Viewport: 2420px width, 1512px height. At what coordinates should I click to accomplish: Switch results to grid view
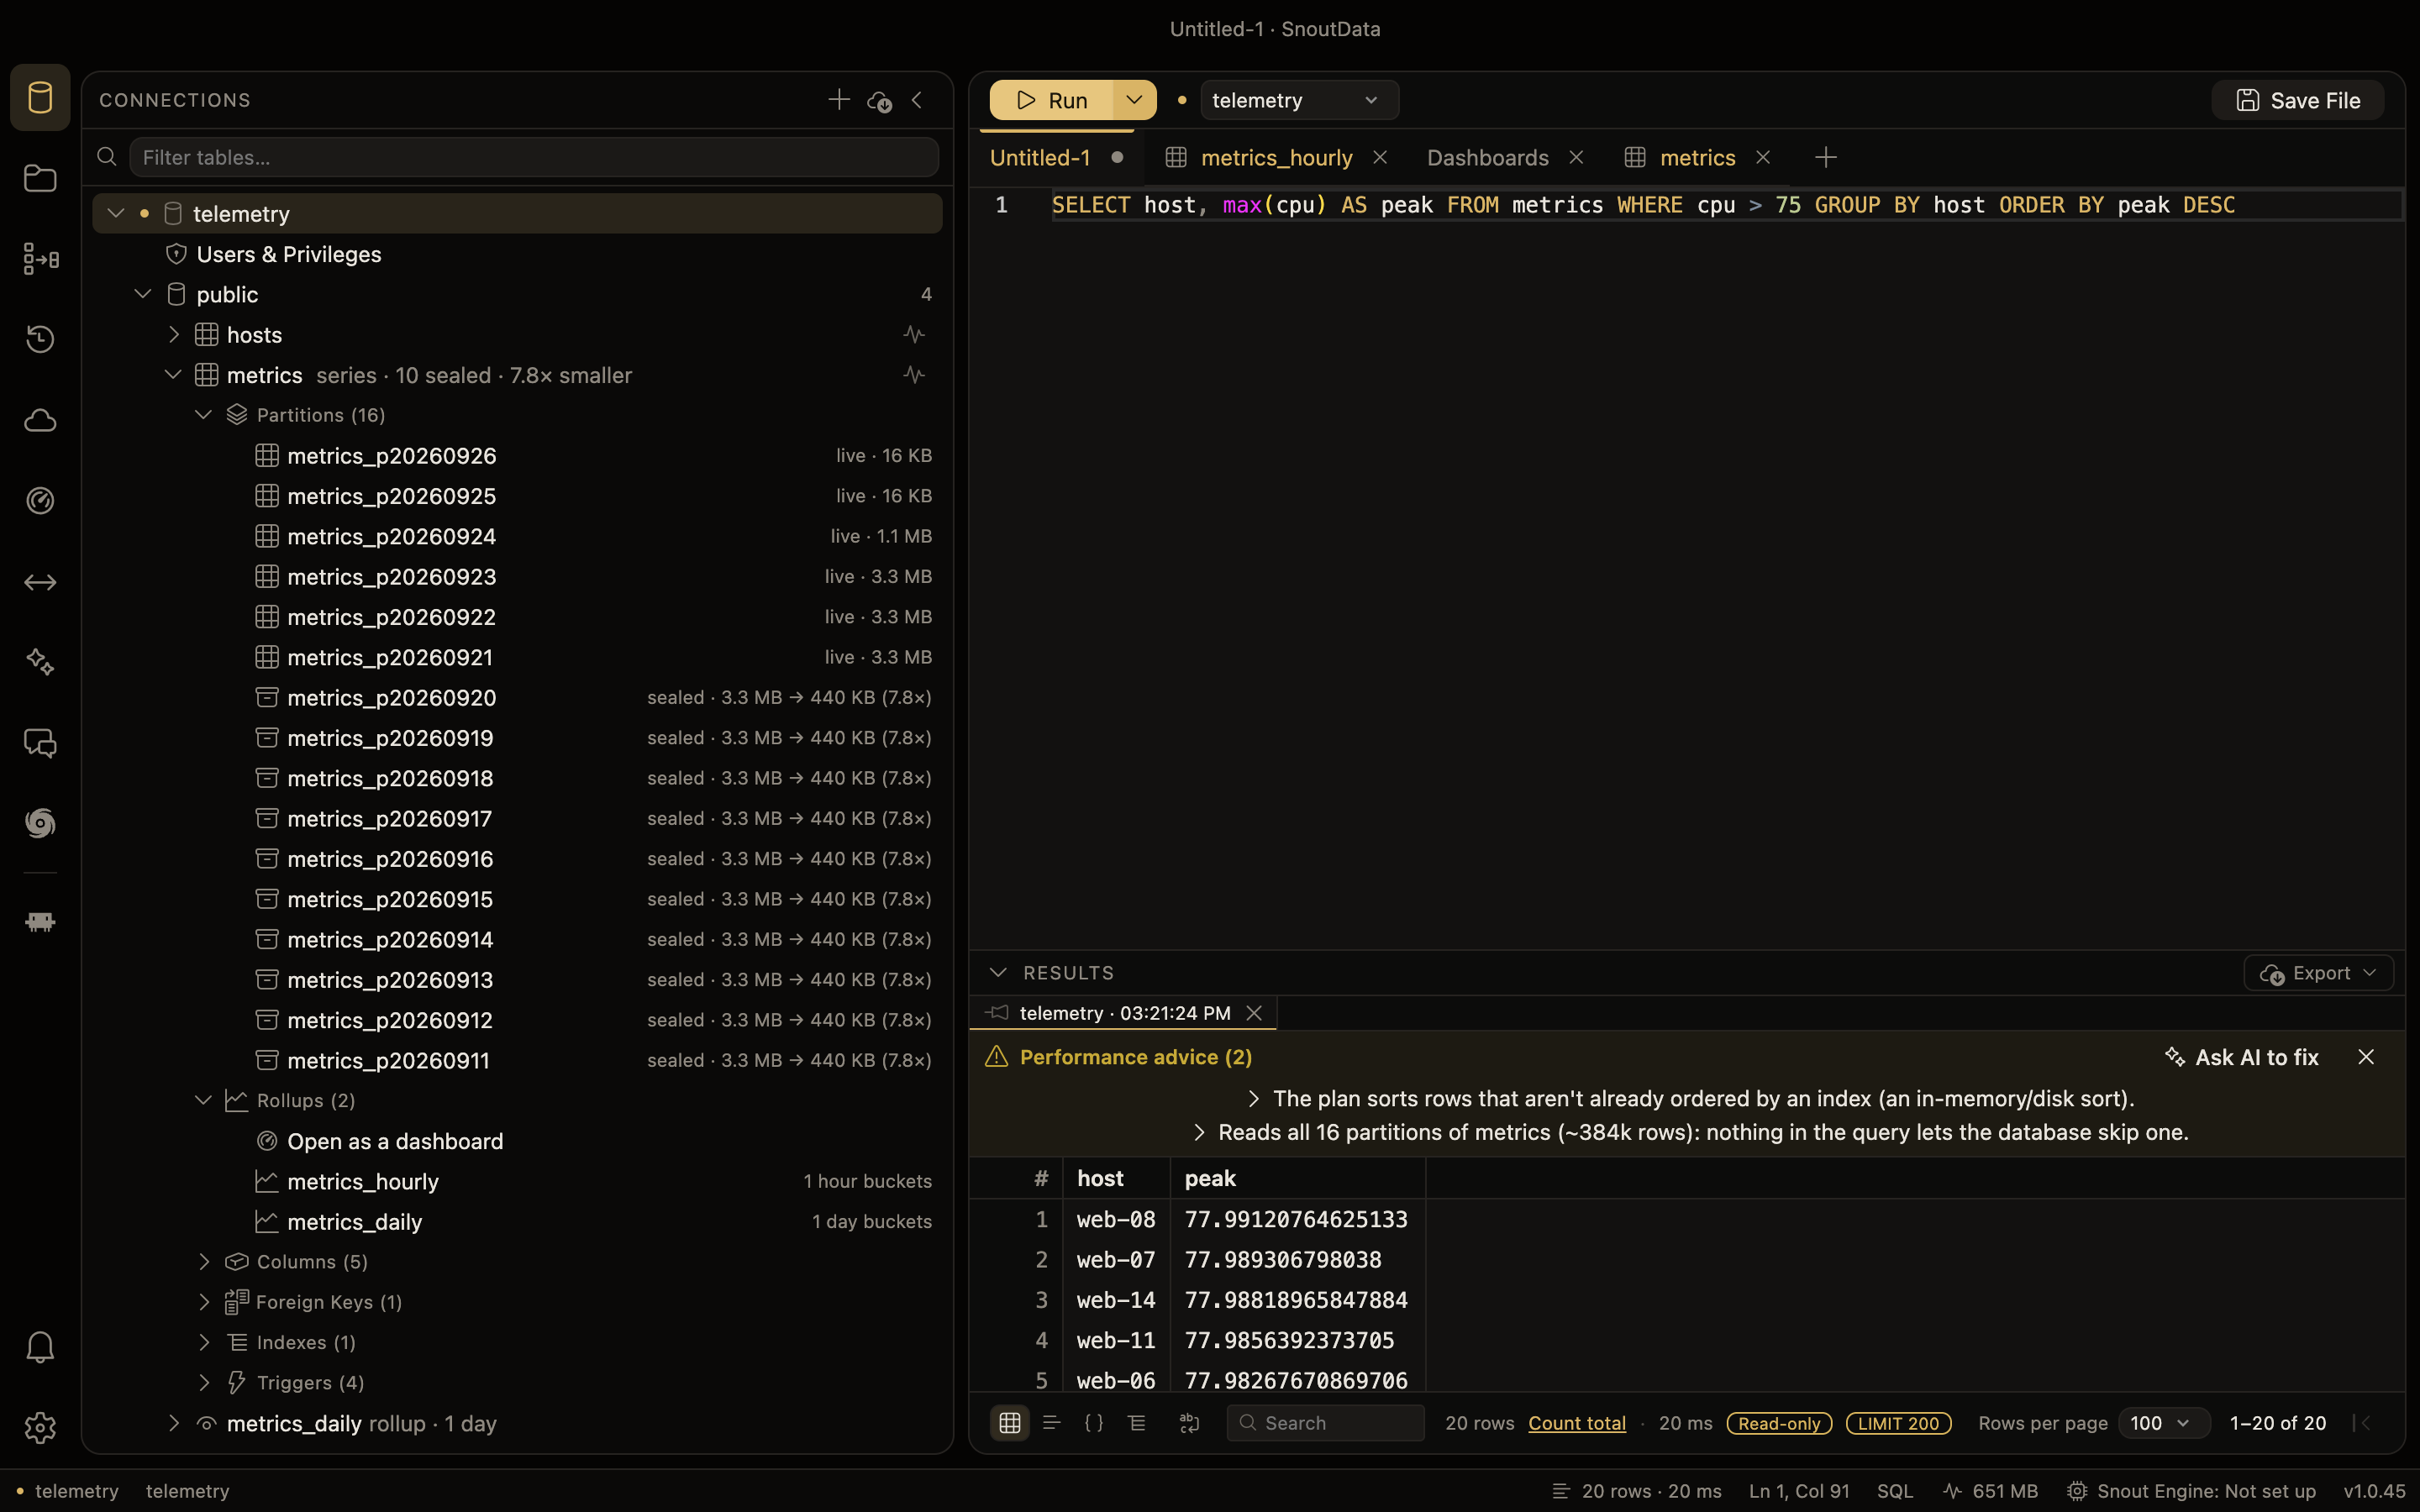click(x=1010, y=1422)
